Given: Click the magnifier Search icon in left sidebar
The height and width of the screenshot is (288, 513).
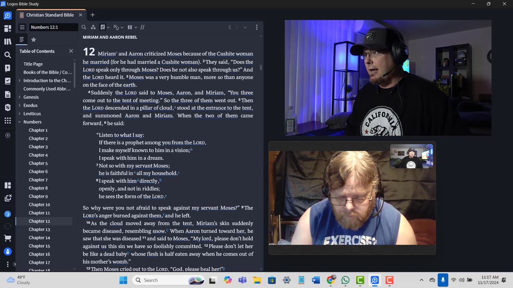Looking at the screenshot, I should (x=8, y=55).
